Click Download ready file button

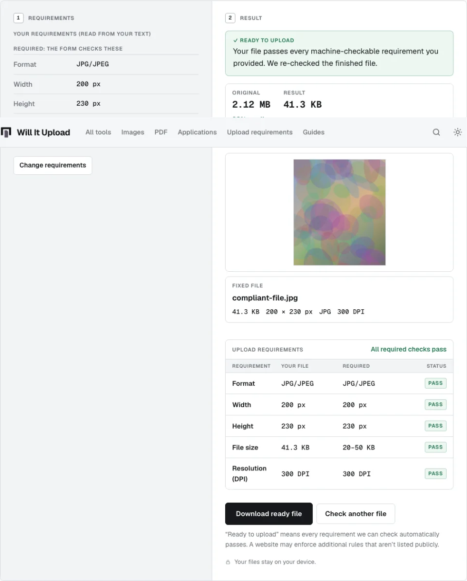[269, 514]
